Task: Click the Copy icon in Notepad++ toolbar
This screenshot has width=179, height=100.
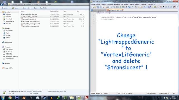Action: tap(114, 7)
